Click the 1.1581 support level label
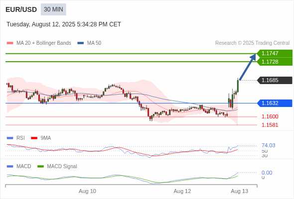294x199 pixels. point(270,125)
